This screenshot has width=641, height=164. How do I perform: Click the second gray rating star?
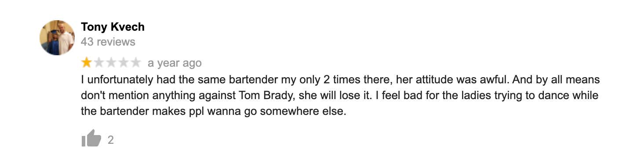[99, 63]
